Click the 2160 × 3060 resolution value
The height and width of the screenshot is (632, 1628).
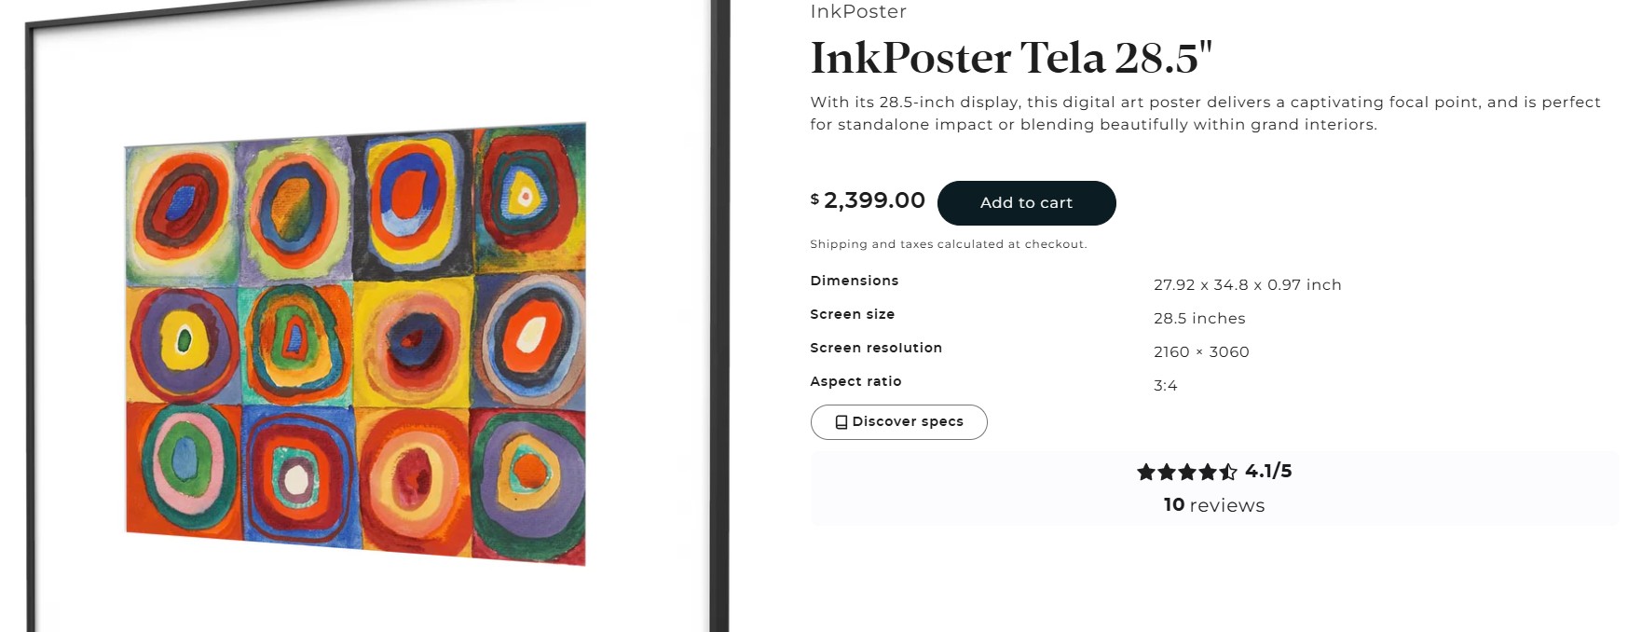point(1201,352)
